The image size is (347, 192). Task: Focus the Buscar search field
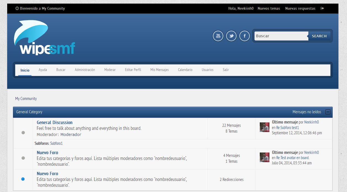click(x=281, y=36)
